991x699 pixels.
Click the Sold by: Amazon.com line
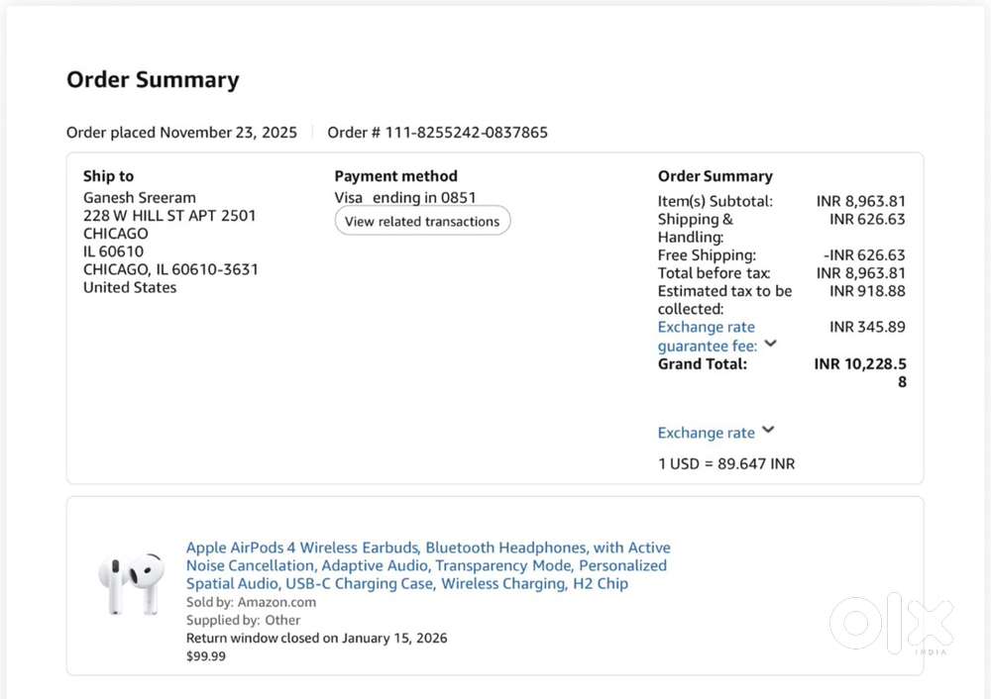251,602
